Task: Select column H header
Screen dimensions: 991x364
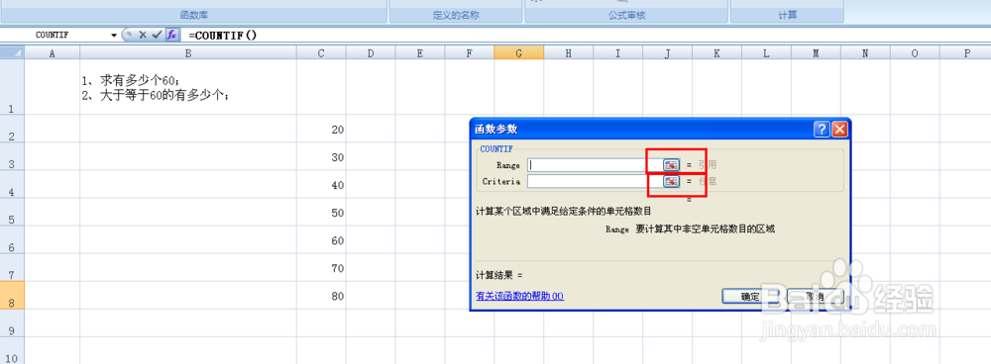Action: pyautogui.click(x=568, y=53)
